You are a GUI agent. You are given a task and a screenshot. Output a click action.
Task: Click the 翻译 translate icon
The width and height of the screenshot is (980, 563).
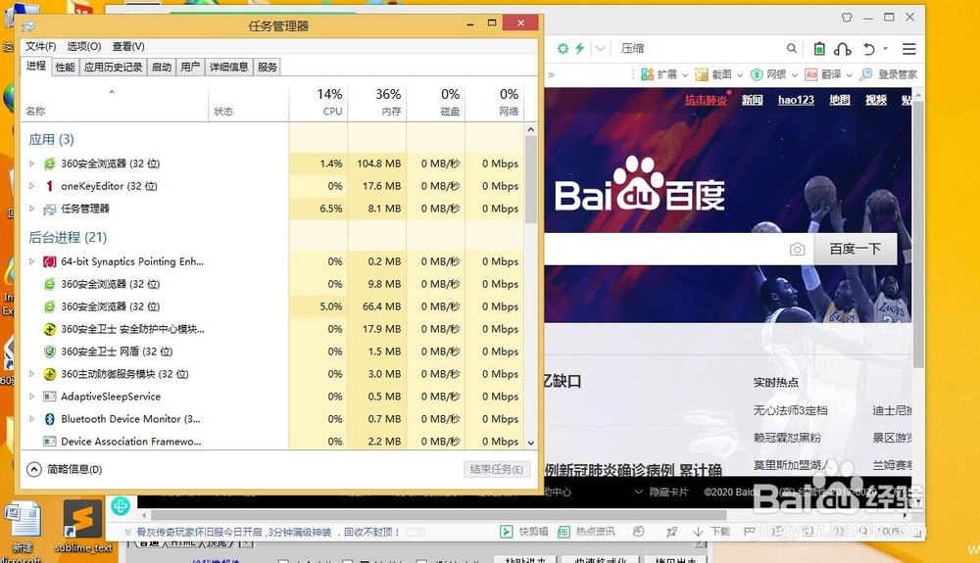[x=811, y=74]
